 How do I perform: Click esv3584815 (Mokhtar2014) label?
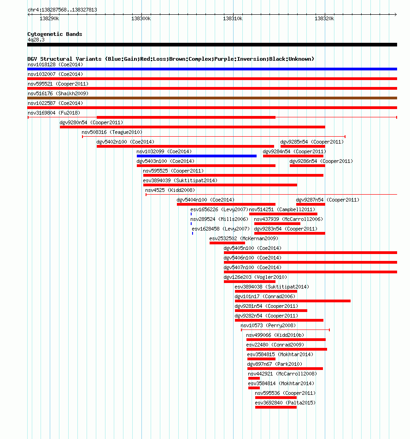[x=280, y=354]
